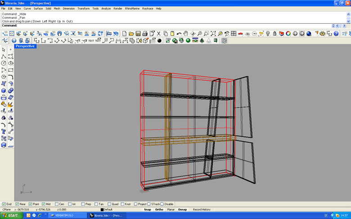
Task: Open the Surface menu
Action: pyautogui.click(x=38, y=9)
